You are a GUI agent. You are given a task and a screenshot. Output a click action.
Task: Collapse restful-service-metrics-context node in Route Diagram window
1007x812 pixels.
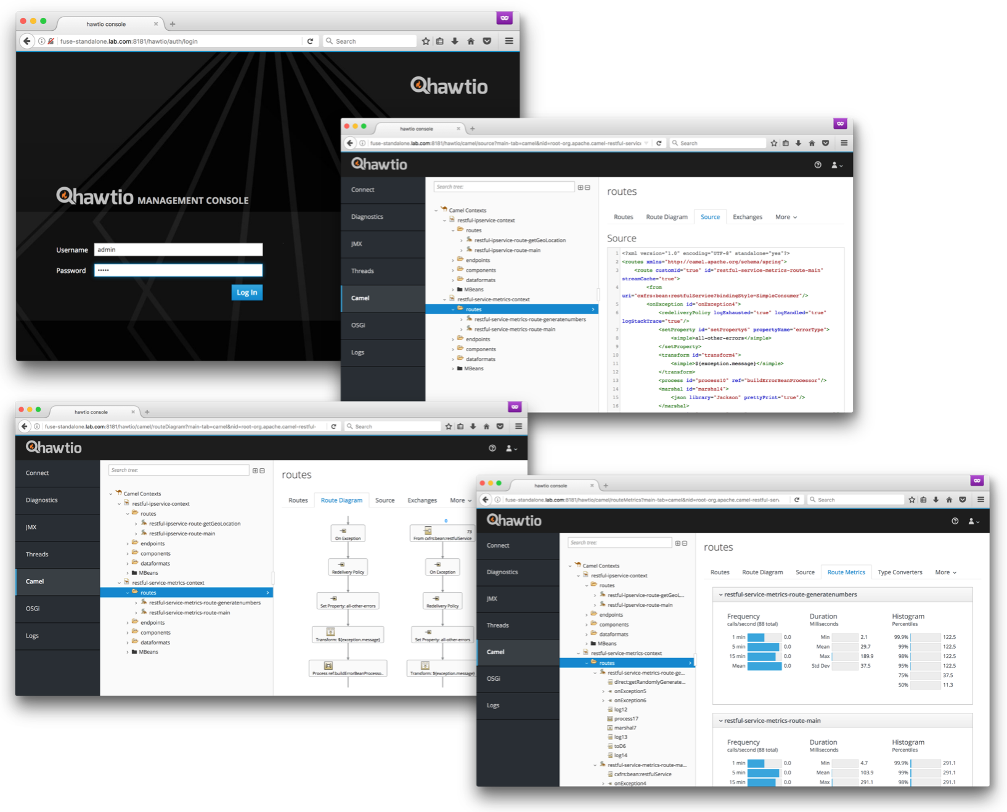click(x=119, y=583)
